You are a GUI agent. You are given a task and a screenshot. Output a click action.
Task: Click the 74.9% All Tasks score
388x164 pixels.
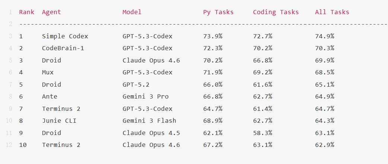coord(324,36)
